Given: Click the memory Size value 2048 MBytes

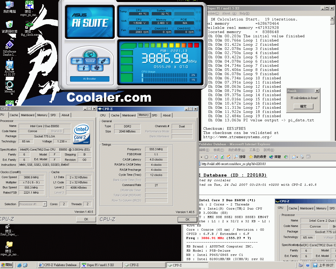Looking at the screenshot, I should click(127, 131).
